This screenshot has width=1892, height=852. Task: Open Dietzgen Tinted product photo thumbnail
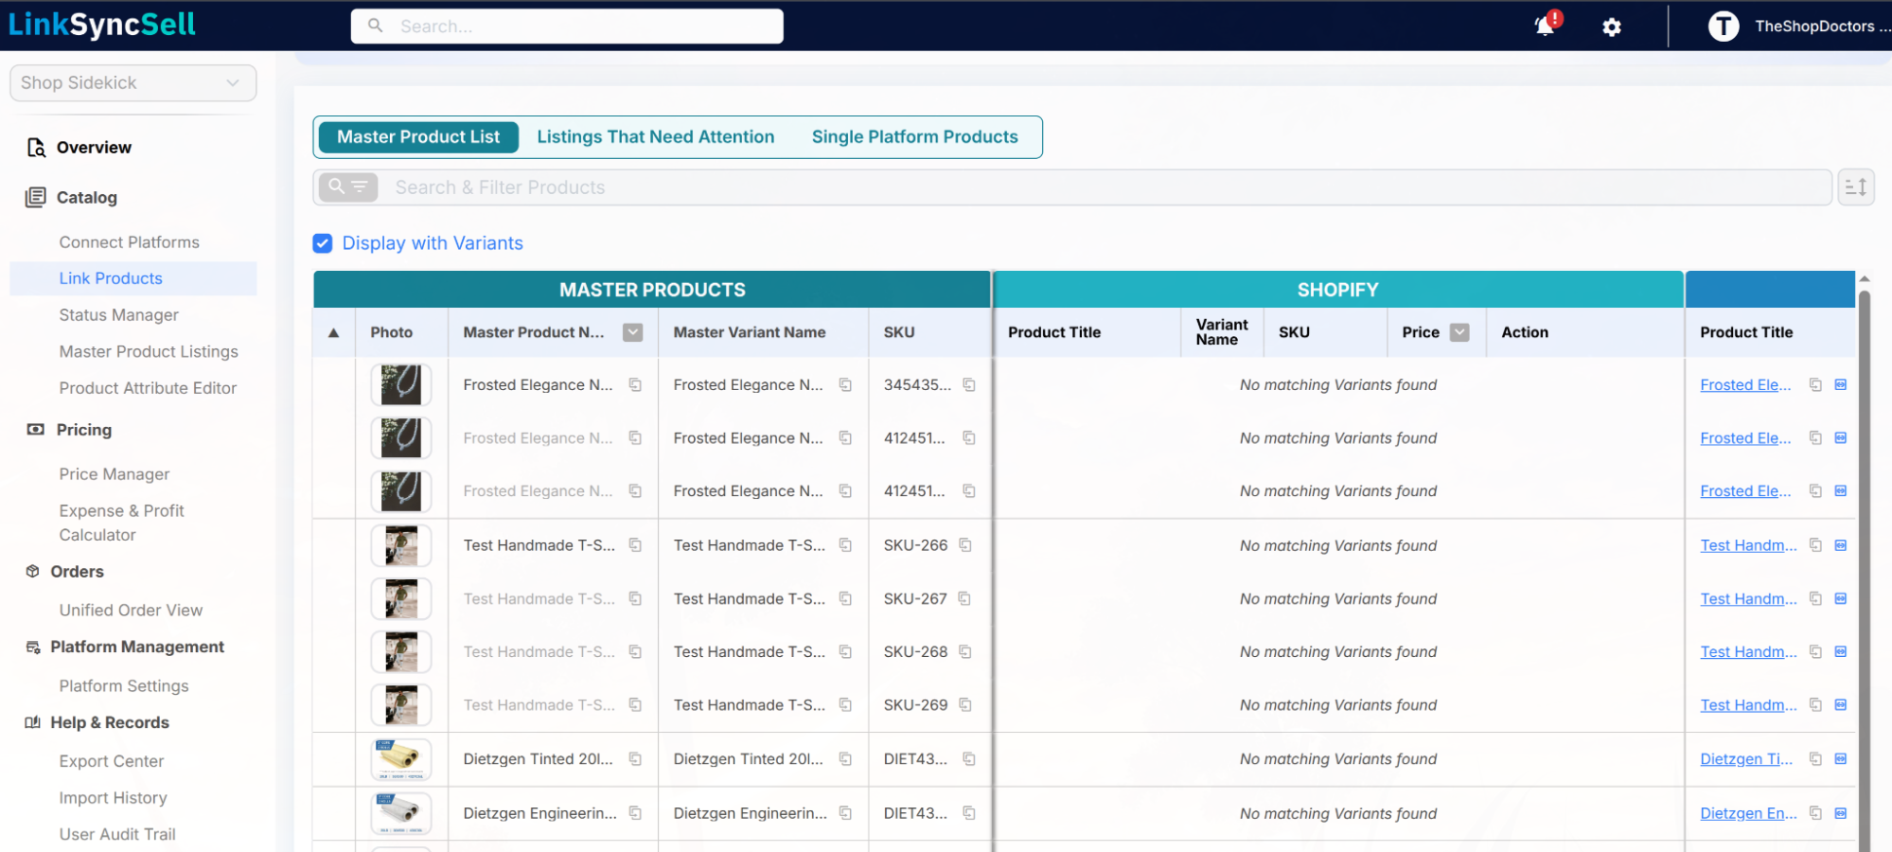click(401, 759)
